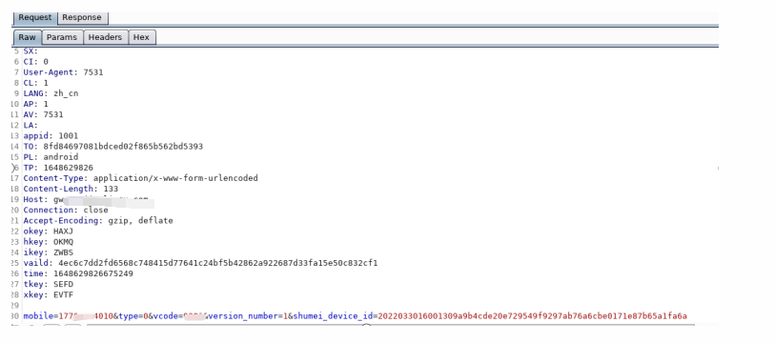Viewport: 775px width, 343px height.
Task: Click the AP: 1 header line
Action: coord(35,104)
